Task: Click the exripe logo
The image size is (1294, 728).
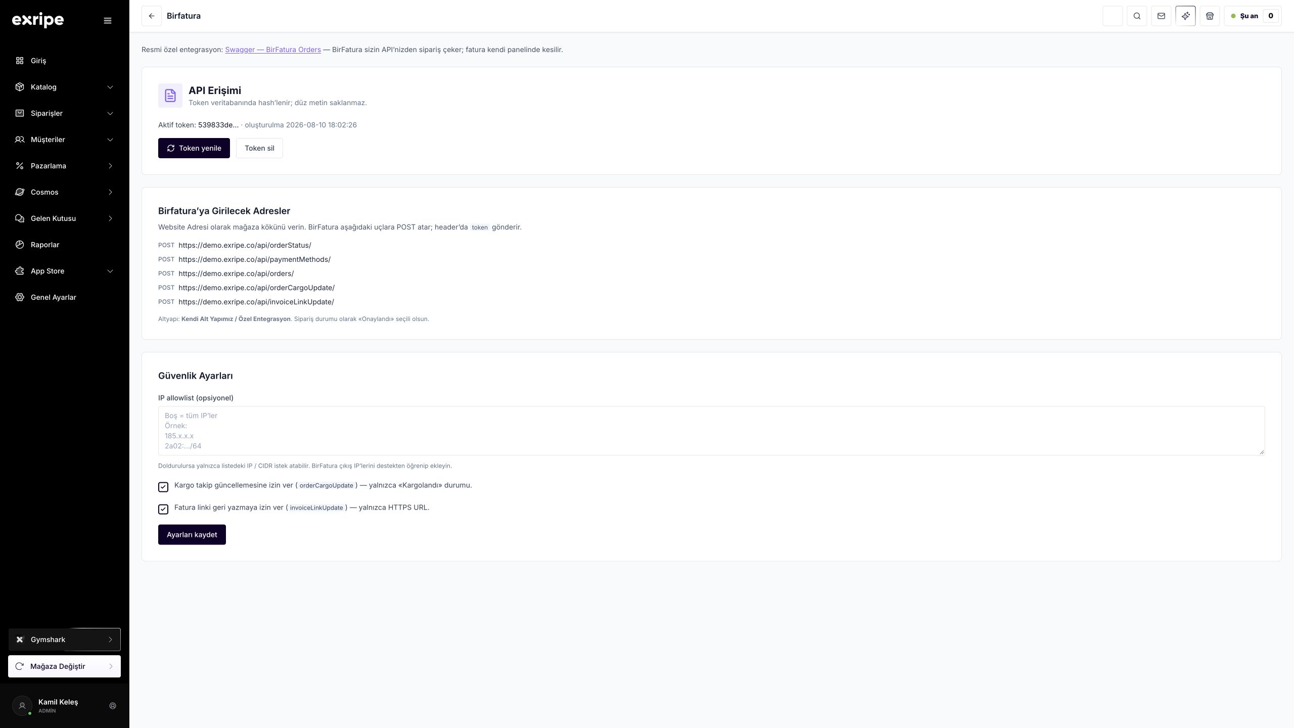Action: click(38, 20)
